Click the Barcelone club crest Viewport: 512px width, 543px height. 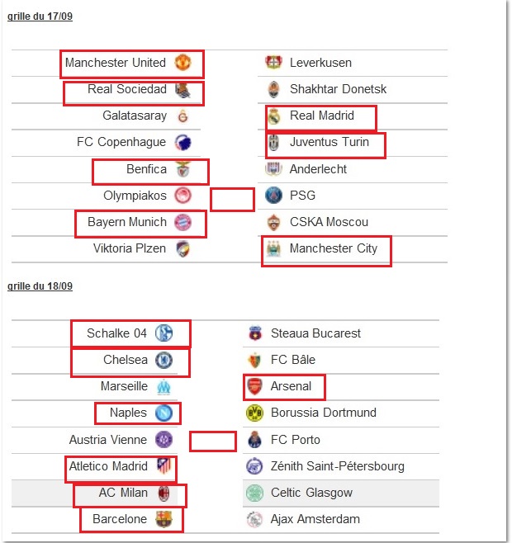164,519
